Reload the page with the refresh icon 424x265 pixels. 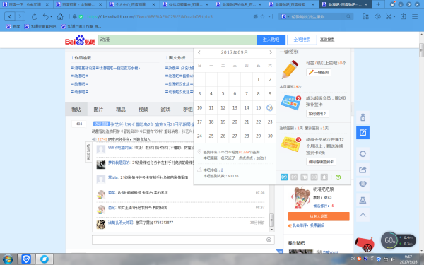[35, 17]
